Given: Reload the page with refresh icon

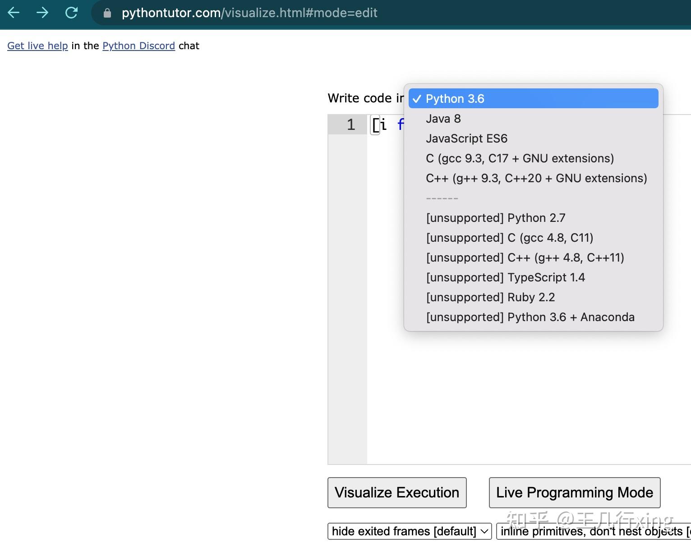Looking at the screenshot, I should (x=71, y=13).
